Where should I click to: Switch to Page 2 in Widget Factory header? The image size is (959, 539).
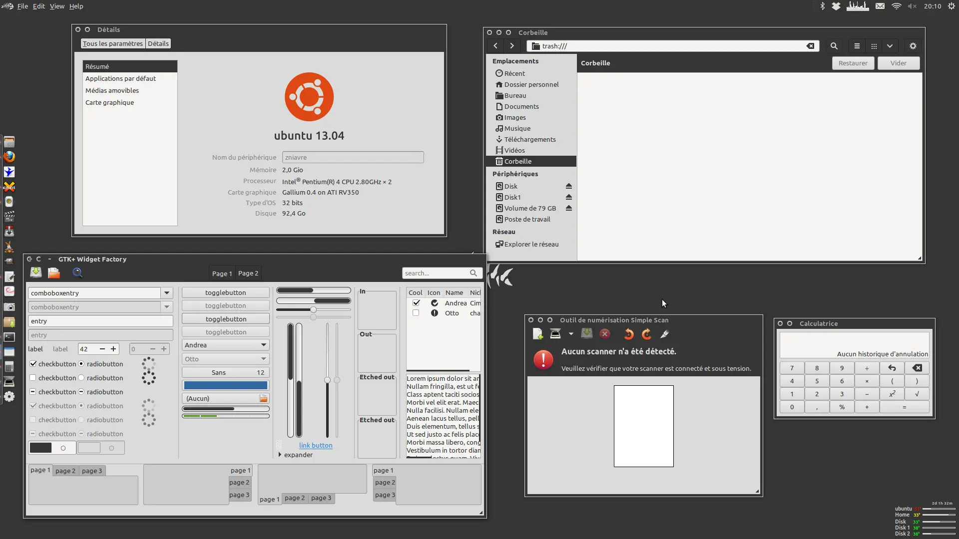pyautogui.click(x=248, y=273)
